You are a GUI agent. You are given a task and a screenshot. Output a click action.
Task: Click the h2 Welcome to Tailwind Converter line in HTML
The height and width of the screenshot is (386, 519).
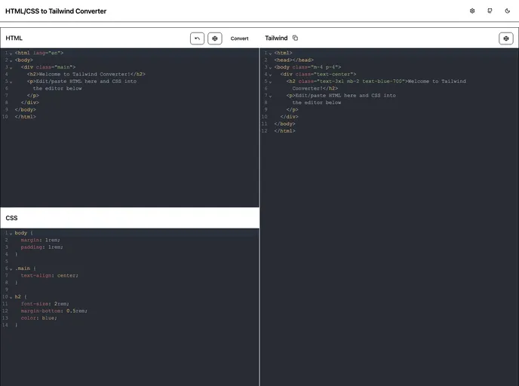[87, 74]
